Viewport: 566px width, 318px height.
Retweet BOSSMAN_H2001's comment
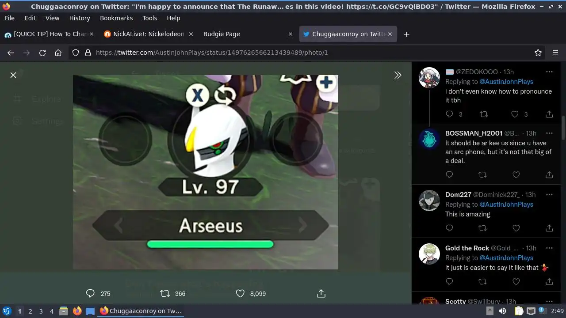tap(482, 175)
